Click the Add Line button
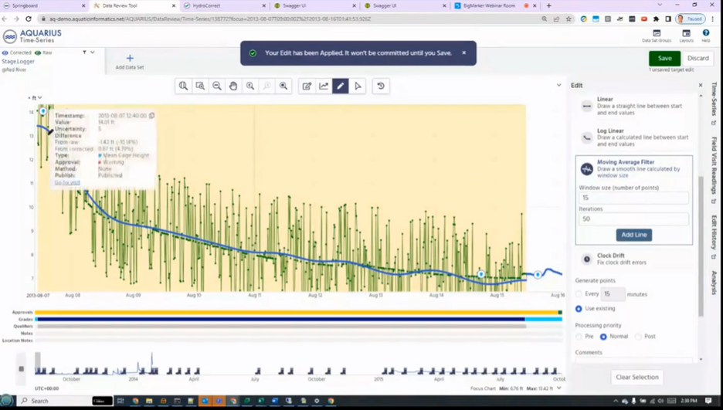This screenshot has width=723, height=410. (x=633, y=235)
